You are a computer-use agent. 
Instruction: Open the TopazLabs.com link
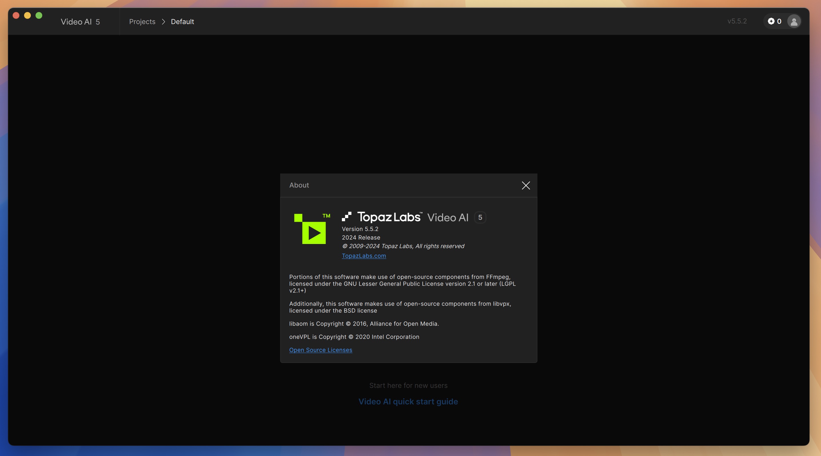364,256
